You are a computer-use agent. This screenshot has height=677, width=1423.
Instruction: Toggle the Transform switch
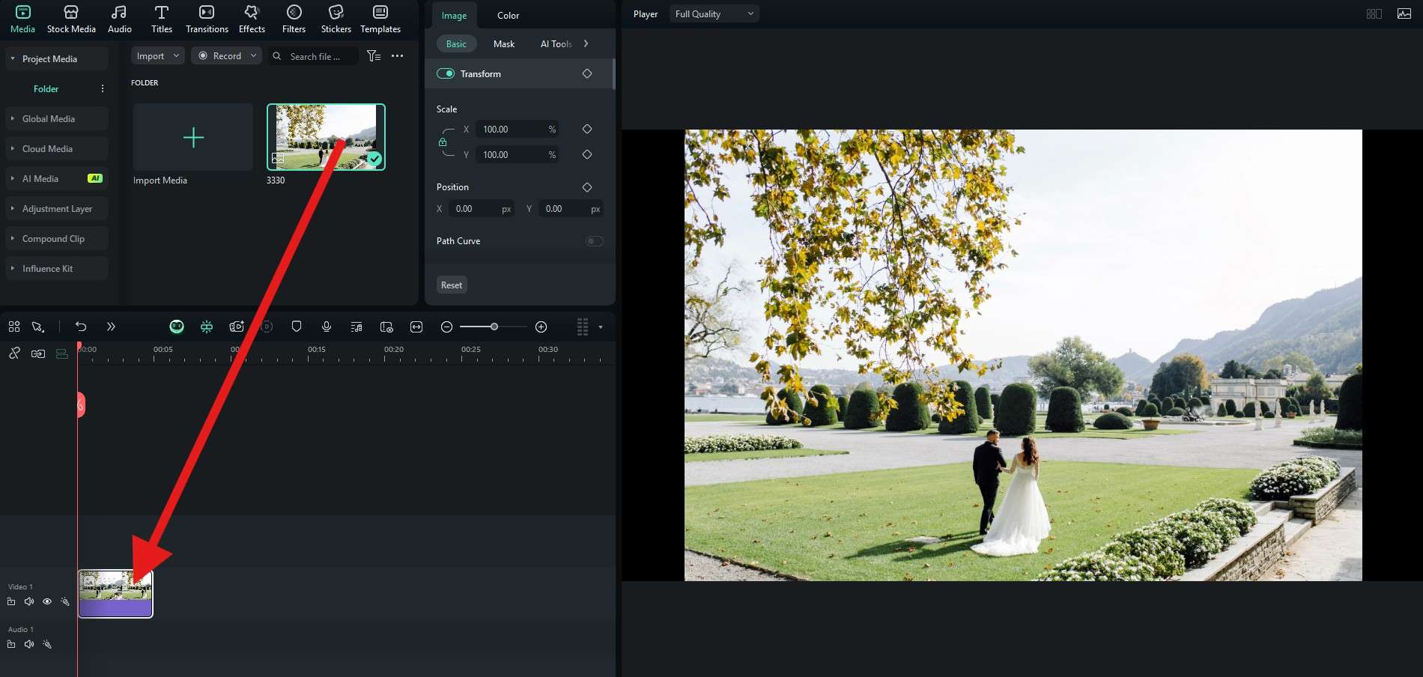coord(446,73)
